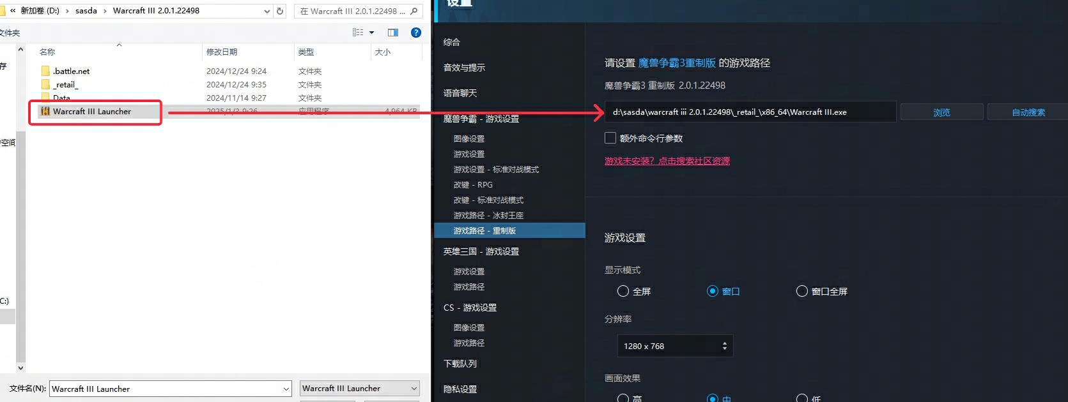This screenshot has height=402, width=1068.
Task: Select 低 picture quality
Action: click(802, 398)
